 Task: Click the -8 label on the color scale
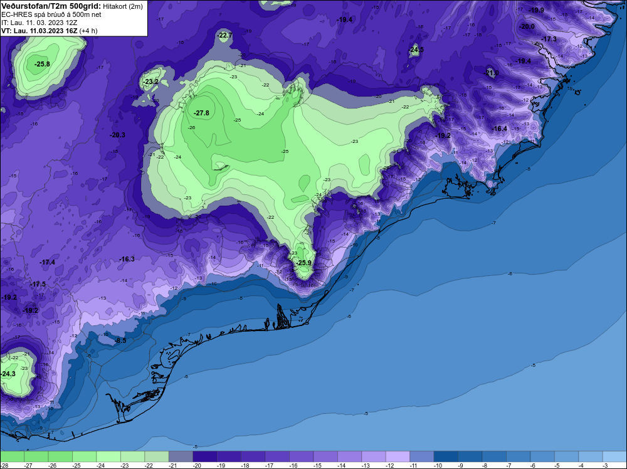[485, 465]
